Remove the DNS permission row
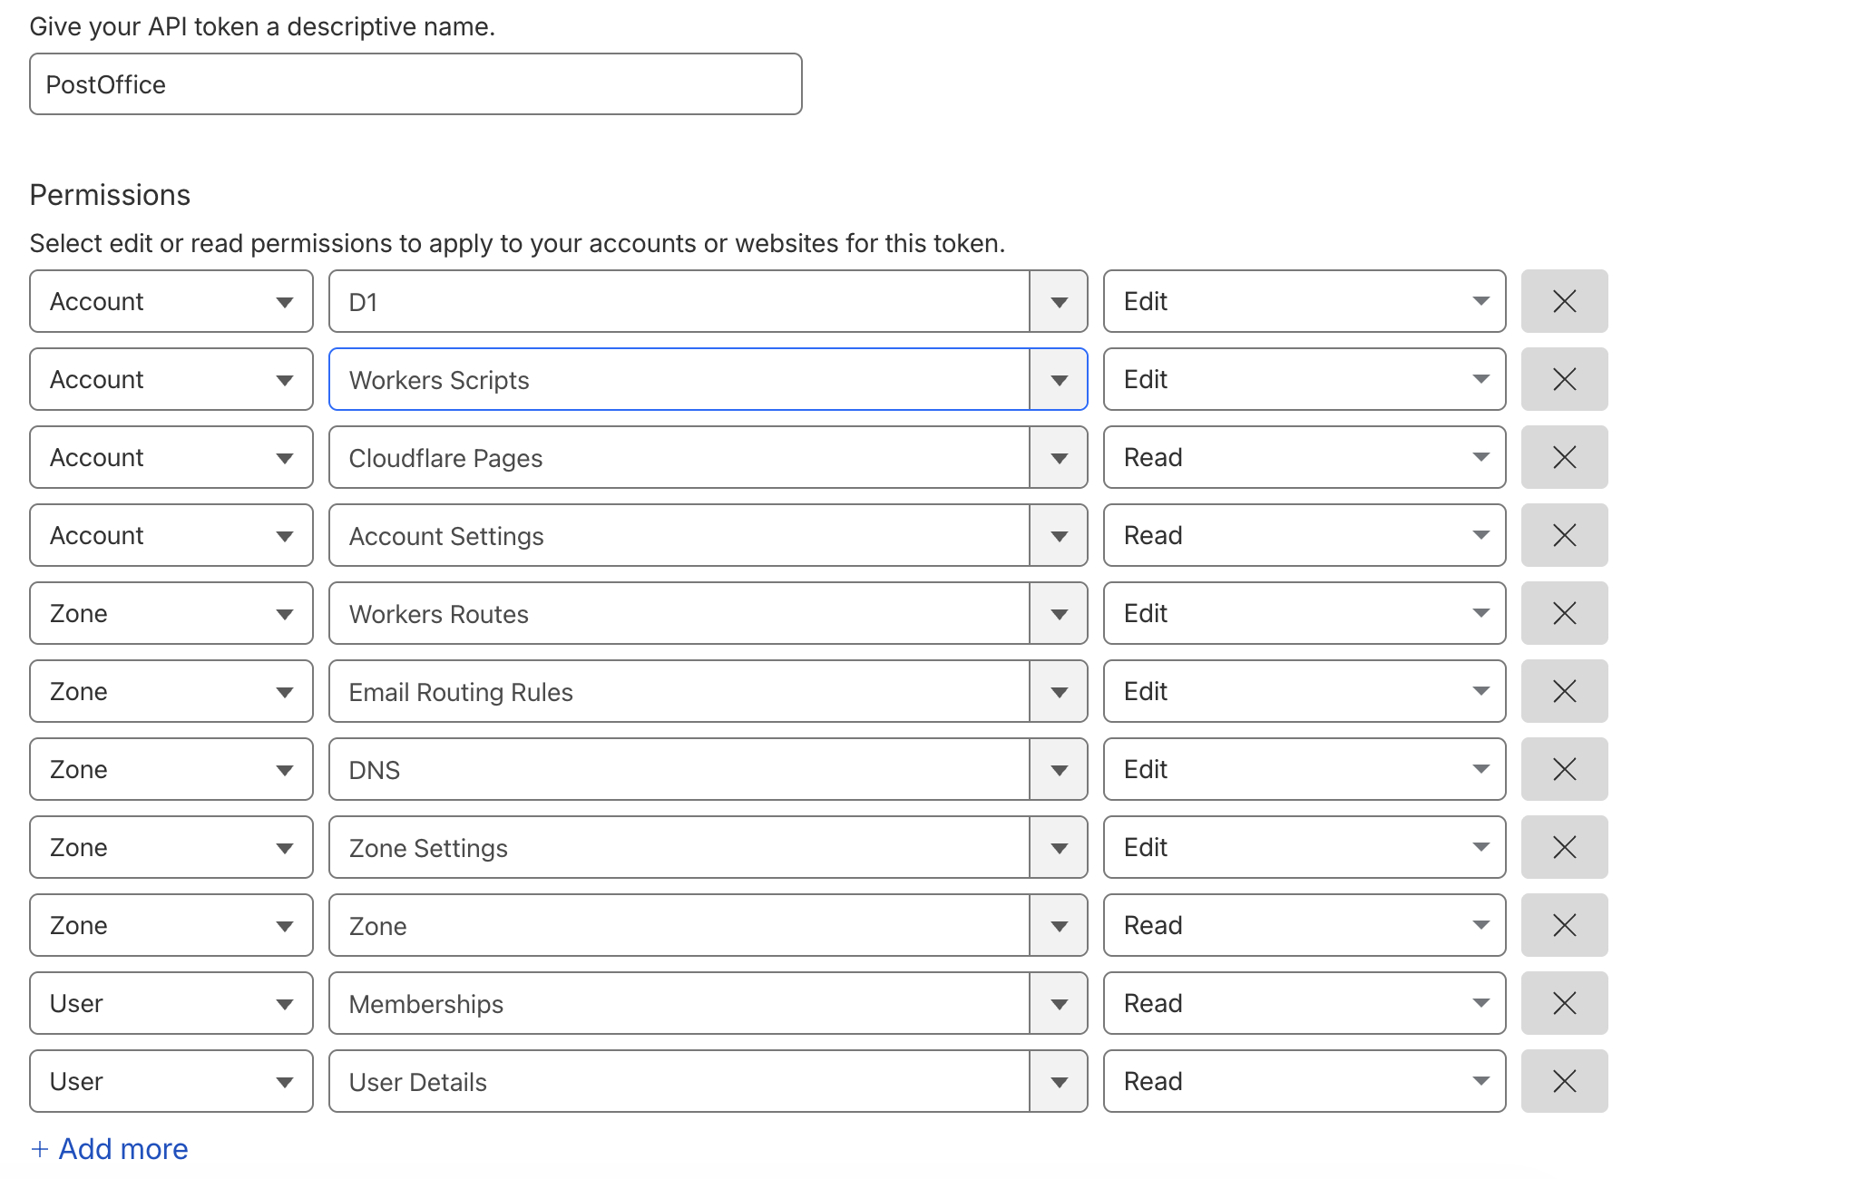 (1564, 769)
